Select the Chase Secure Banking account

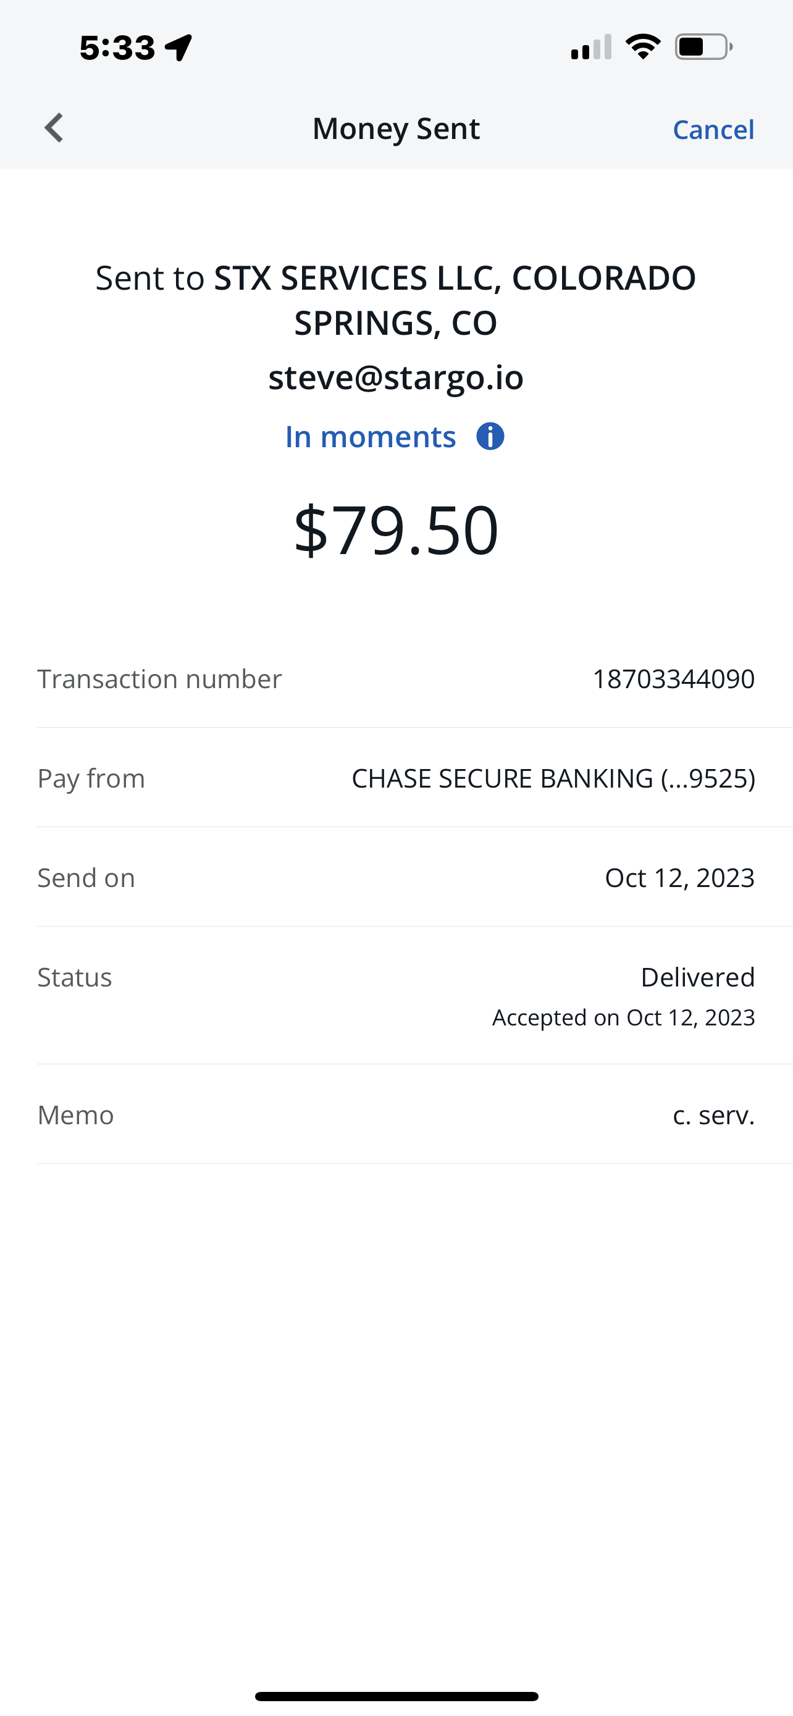pyautogui.click(x=553, y=778)
